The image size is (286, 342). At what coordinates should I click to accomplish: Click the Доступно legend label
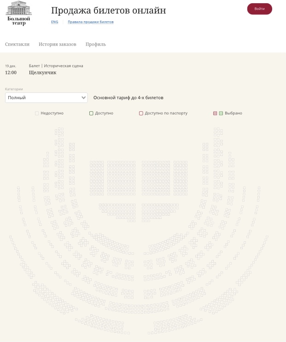point(104,113)
